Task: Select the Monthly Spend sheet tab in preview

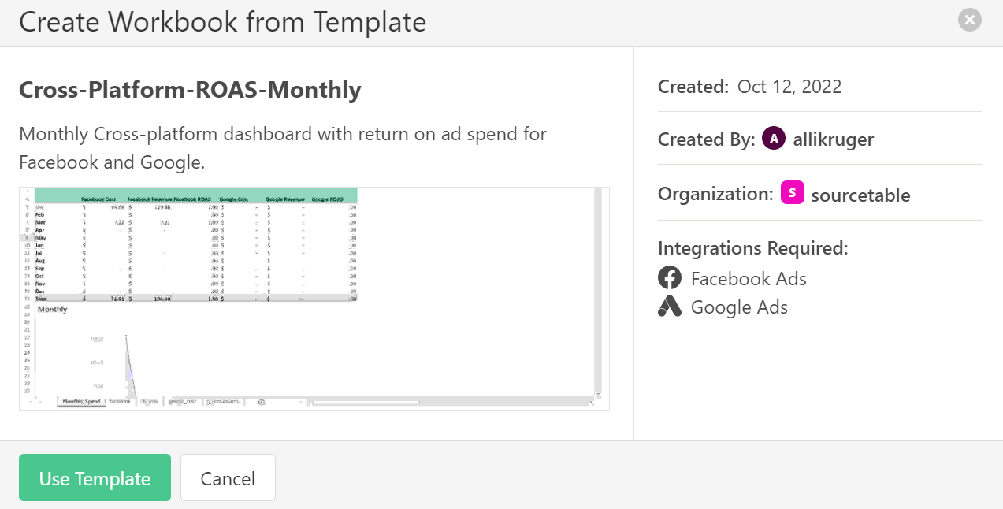Action: (x=81, y=401)
